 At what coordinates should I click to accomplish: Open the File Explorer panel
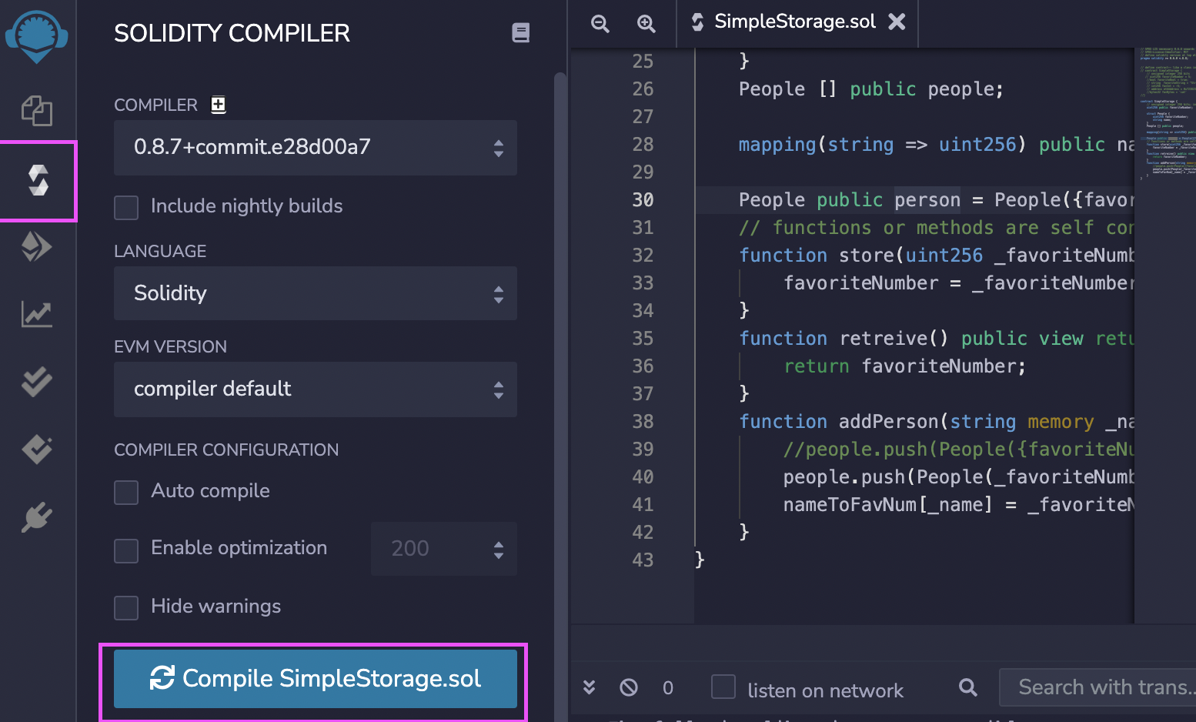tap(37, 110)
